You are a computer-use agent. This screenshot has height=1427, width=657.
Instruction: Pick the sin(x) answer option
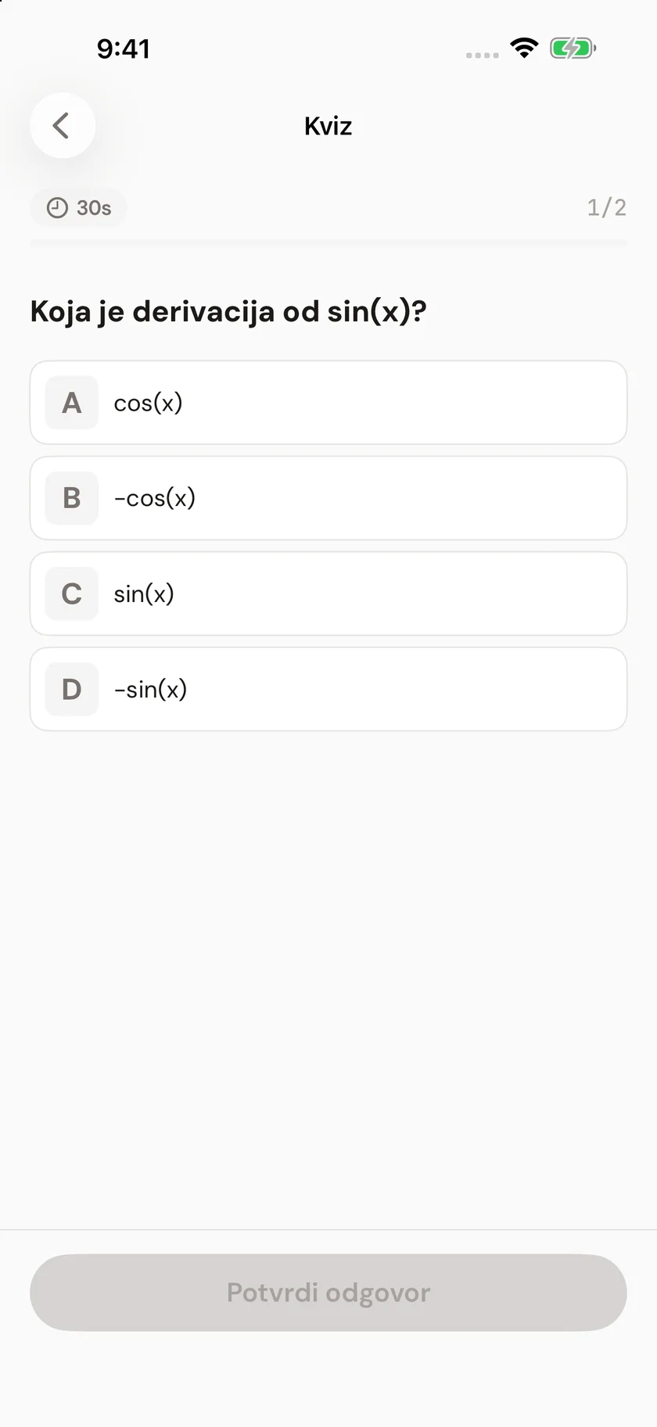[328, 593]
